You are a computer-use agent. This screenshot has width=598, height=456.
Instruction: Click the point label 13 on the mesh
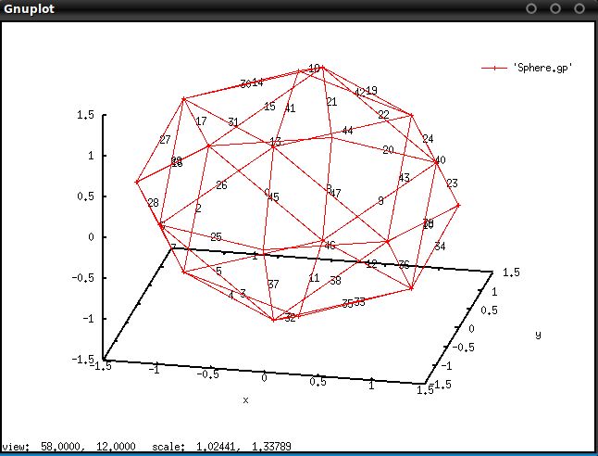point(275,142)
